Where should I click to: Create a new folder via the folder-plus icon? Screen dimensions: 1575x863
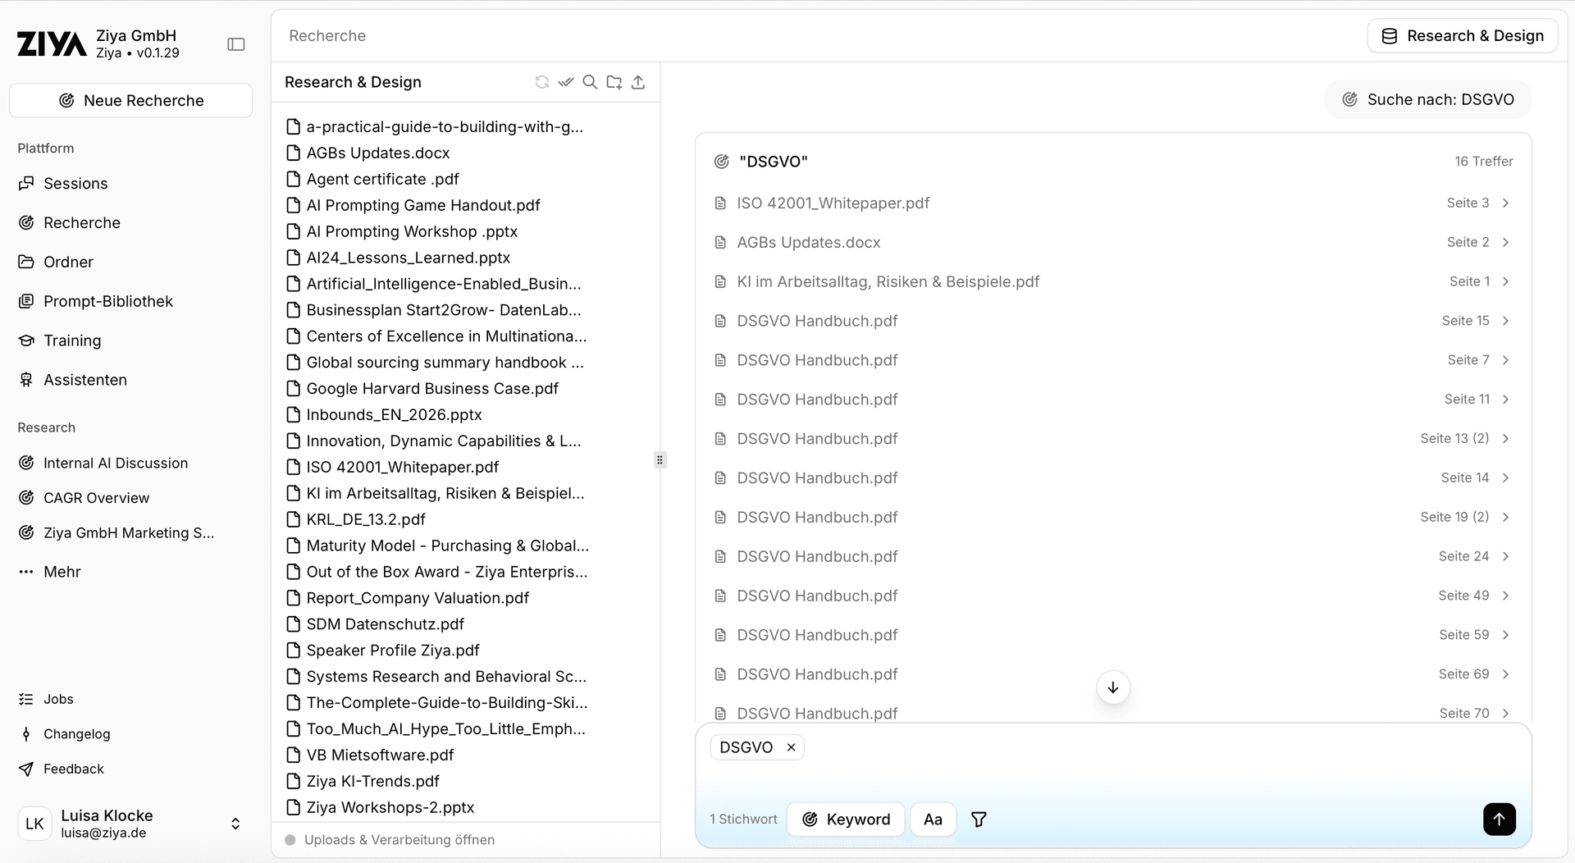(x=614, y=82)
